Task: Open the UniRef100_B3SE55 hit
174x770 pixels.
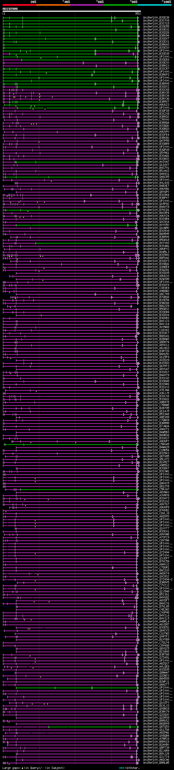Action: [156, 26]
